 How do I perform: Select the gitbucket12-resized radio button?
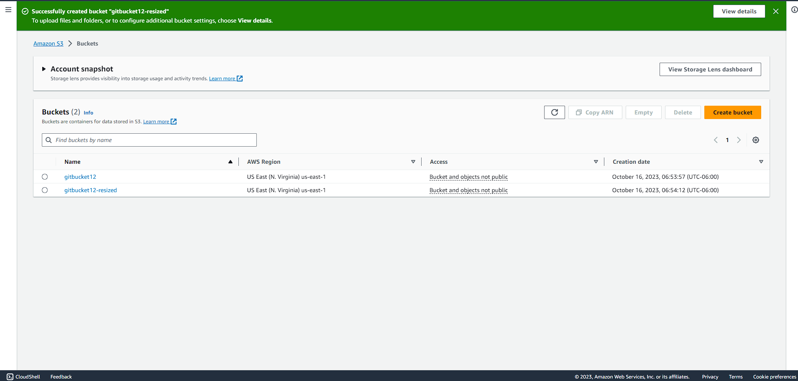coord(45,190)
